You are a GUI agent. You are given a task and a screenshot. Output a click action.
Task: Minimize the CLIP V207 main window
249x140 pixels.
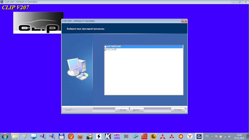click(x=234, y=2)
